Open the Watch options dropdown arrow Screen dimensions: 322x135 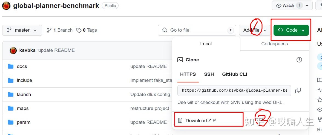click(x=307, y=6)
